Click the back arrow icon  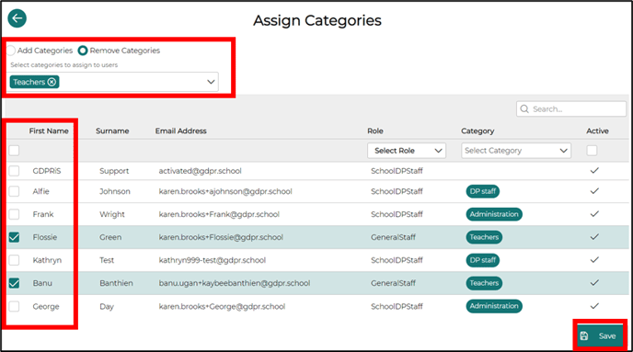(x=17, y=18)
